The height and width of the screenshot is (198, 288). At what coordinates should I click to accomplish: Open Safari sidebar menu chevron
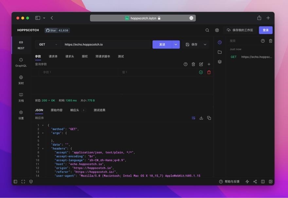[x=44, y=18]
